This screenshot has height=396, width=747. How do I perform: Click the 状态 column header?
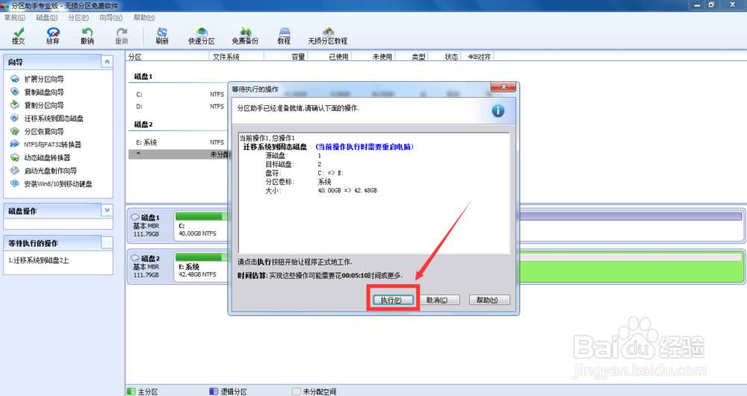tap(445, 57)
